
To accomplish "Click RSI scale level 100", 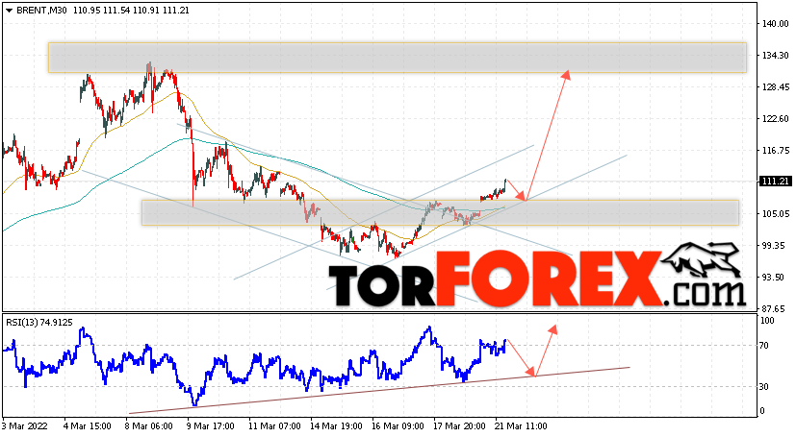I will point(767,321).
